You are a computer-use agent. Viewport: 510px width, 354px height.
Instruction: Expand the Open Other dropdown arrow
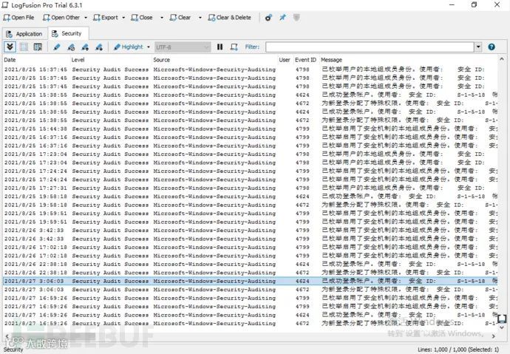click(x=86, y=18)
